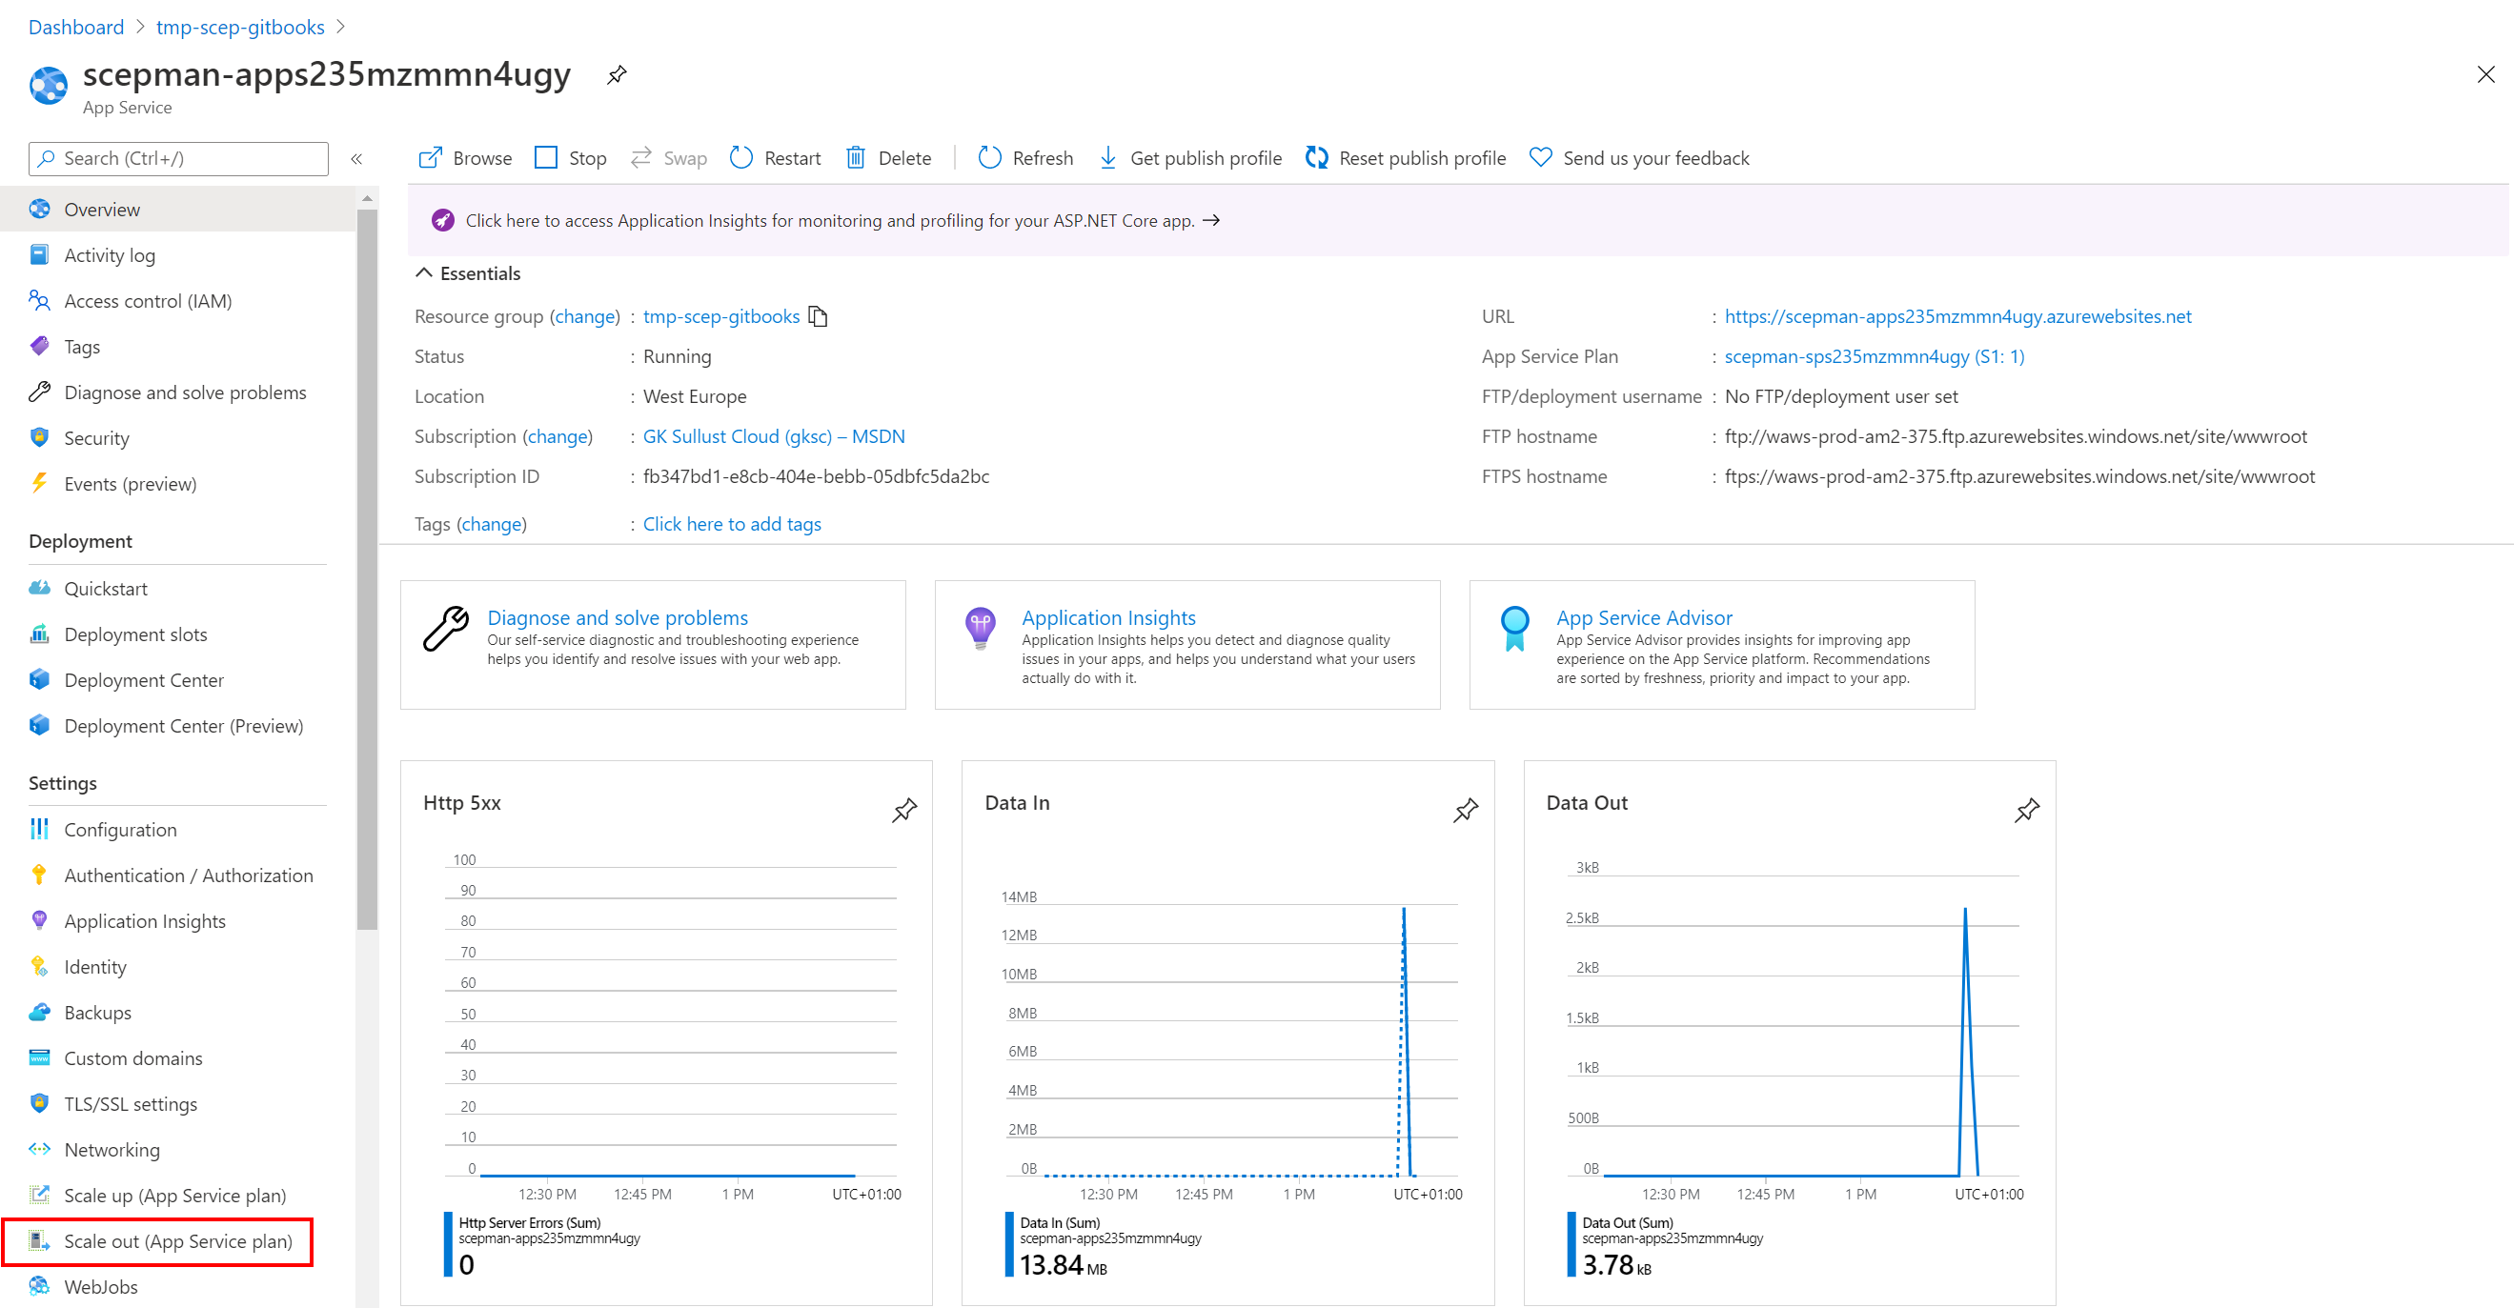Open Application Insights sidebar item
The width and height of the screenshot is (2514, 1308).
[177, 922]
